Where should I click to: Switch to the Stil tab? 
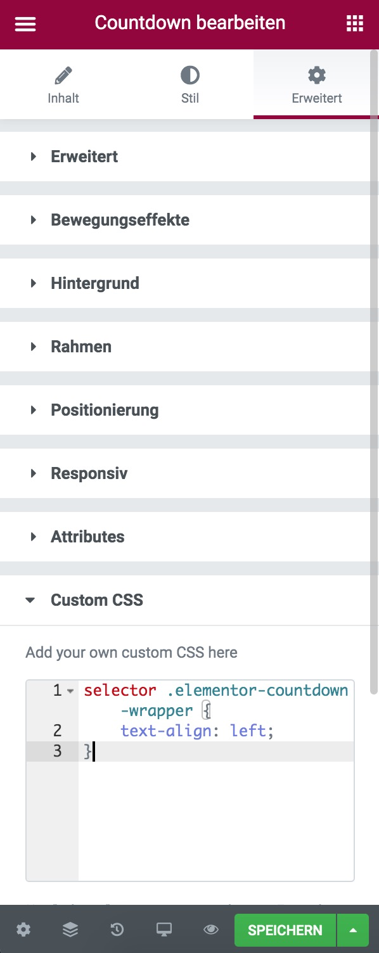click(189, 84)
